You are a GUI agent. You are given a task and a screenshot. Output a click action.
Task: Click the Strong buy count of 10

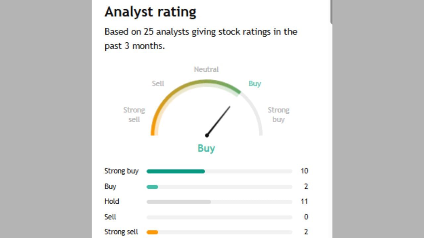point(304,171)
